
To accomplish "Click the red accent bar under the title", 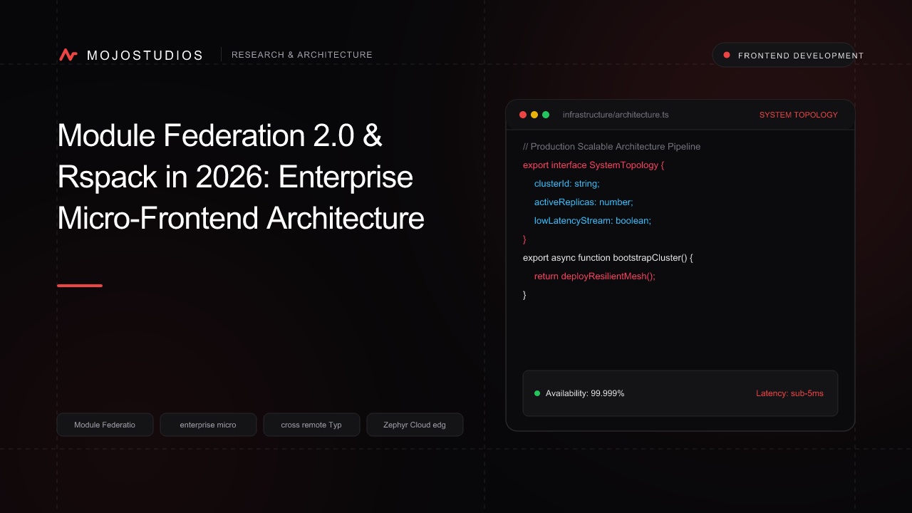I will (80, 286).
